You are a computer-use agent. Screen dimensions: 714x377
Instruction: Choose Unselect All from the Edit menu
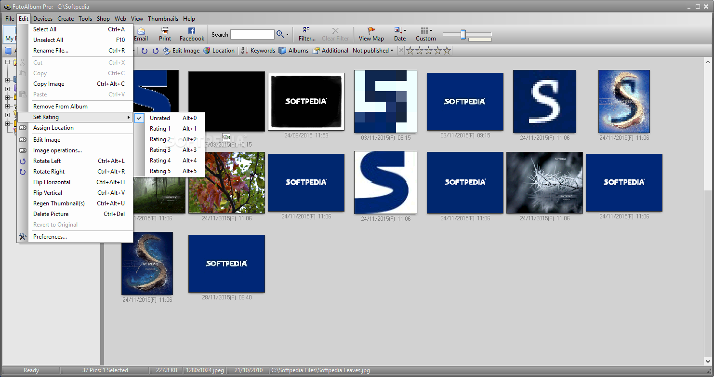tap(75, 40)
